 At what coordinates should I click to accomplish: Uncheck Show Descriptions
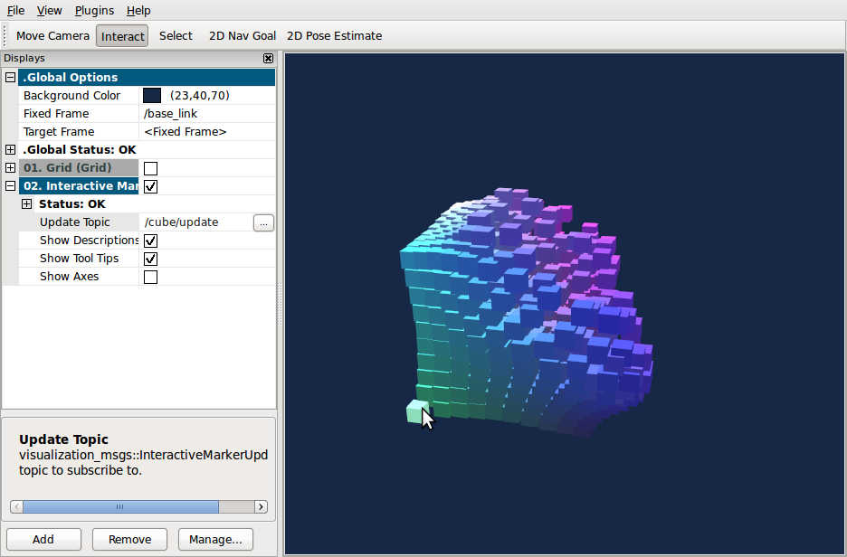(x=151, y=241)
